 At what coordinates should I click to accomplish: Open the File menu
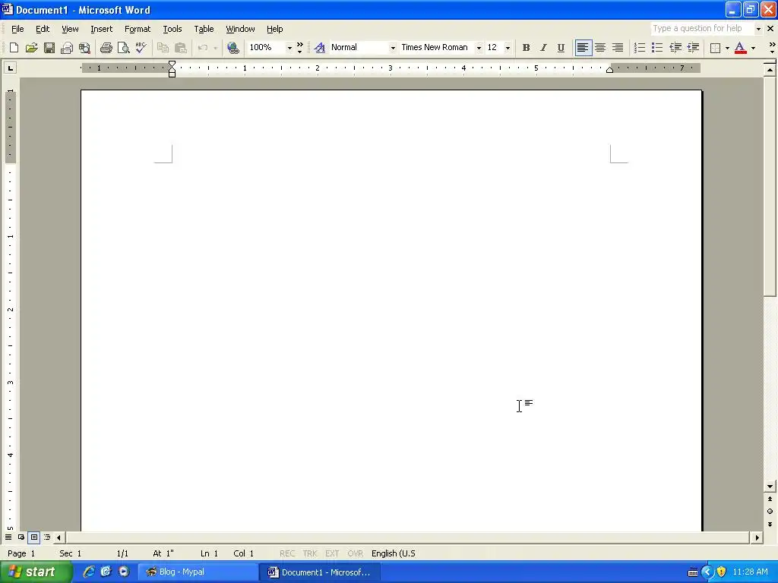click(17, 29)
